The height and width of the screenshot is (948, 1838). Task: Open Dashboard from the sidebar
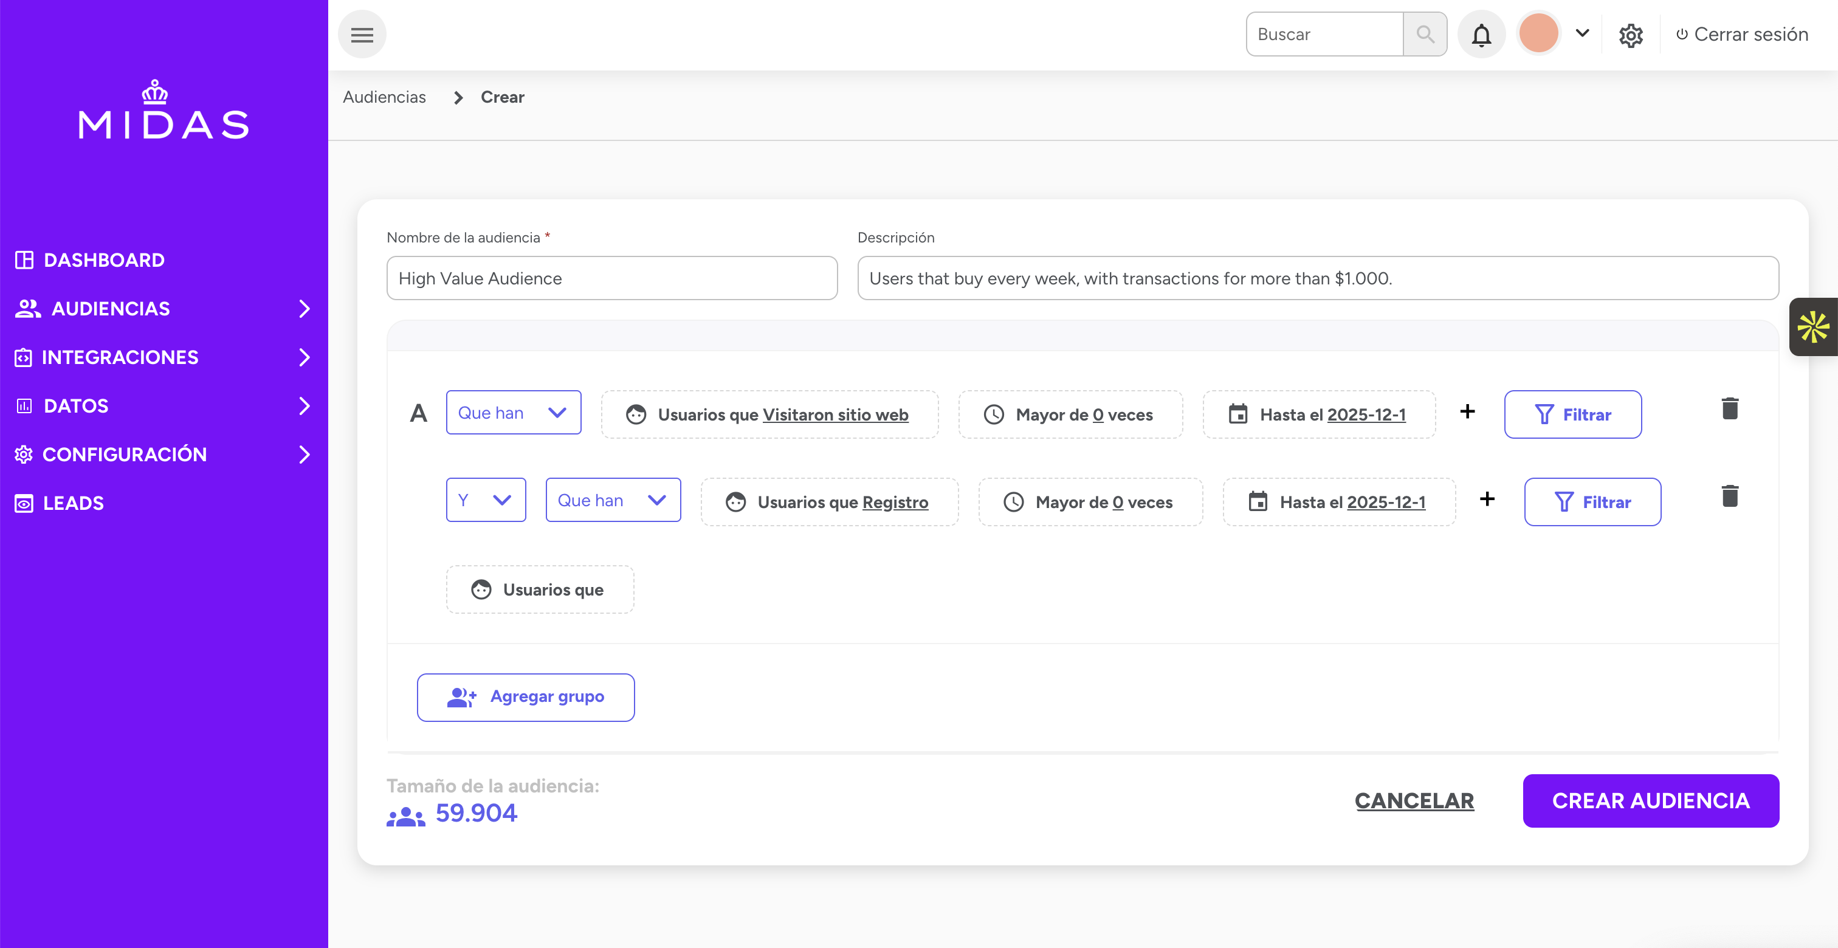tap(104, 260)
